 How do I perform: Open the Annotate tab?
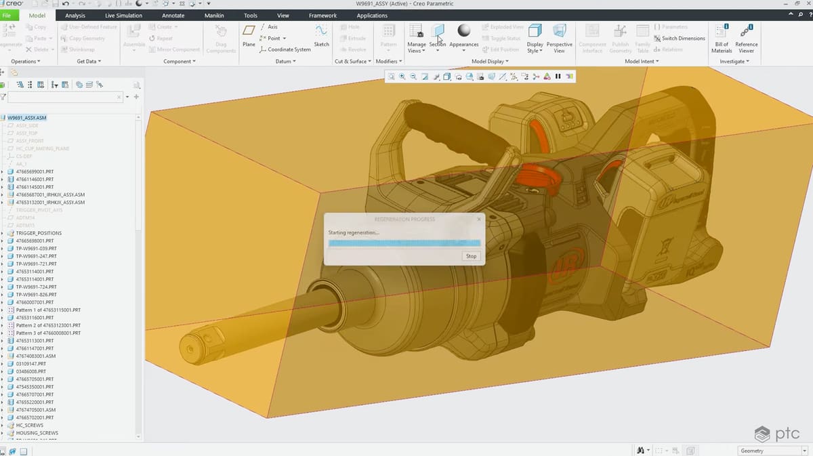coord(173,15)
